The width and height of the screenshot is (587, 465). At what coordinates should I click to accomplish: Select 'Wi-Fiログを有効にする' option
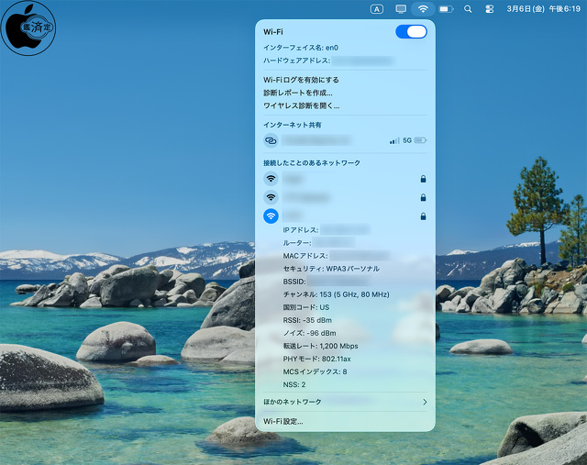pyautogui.click(x=301, y=80)
